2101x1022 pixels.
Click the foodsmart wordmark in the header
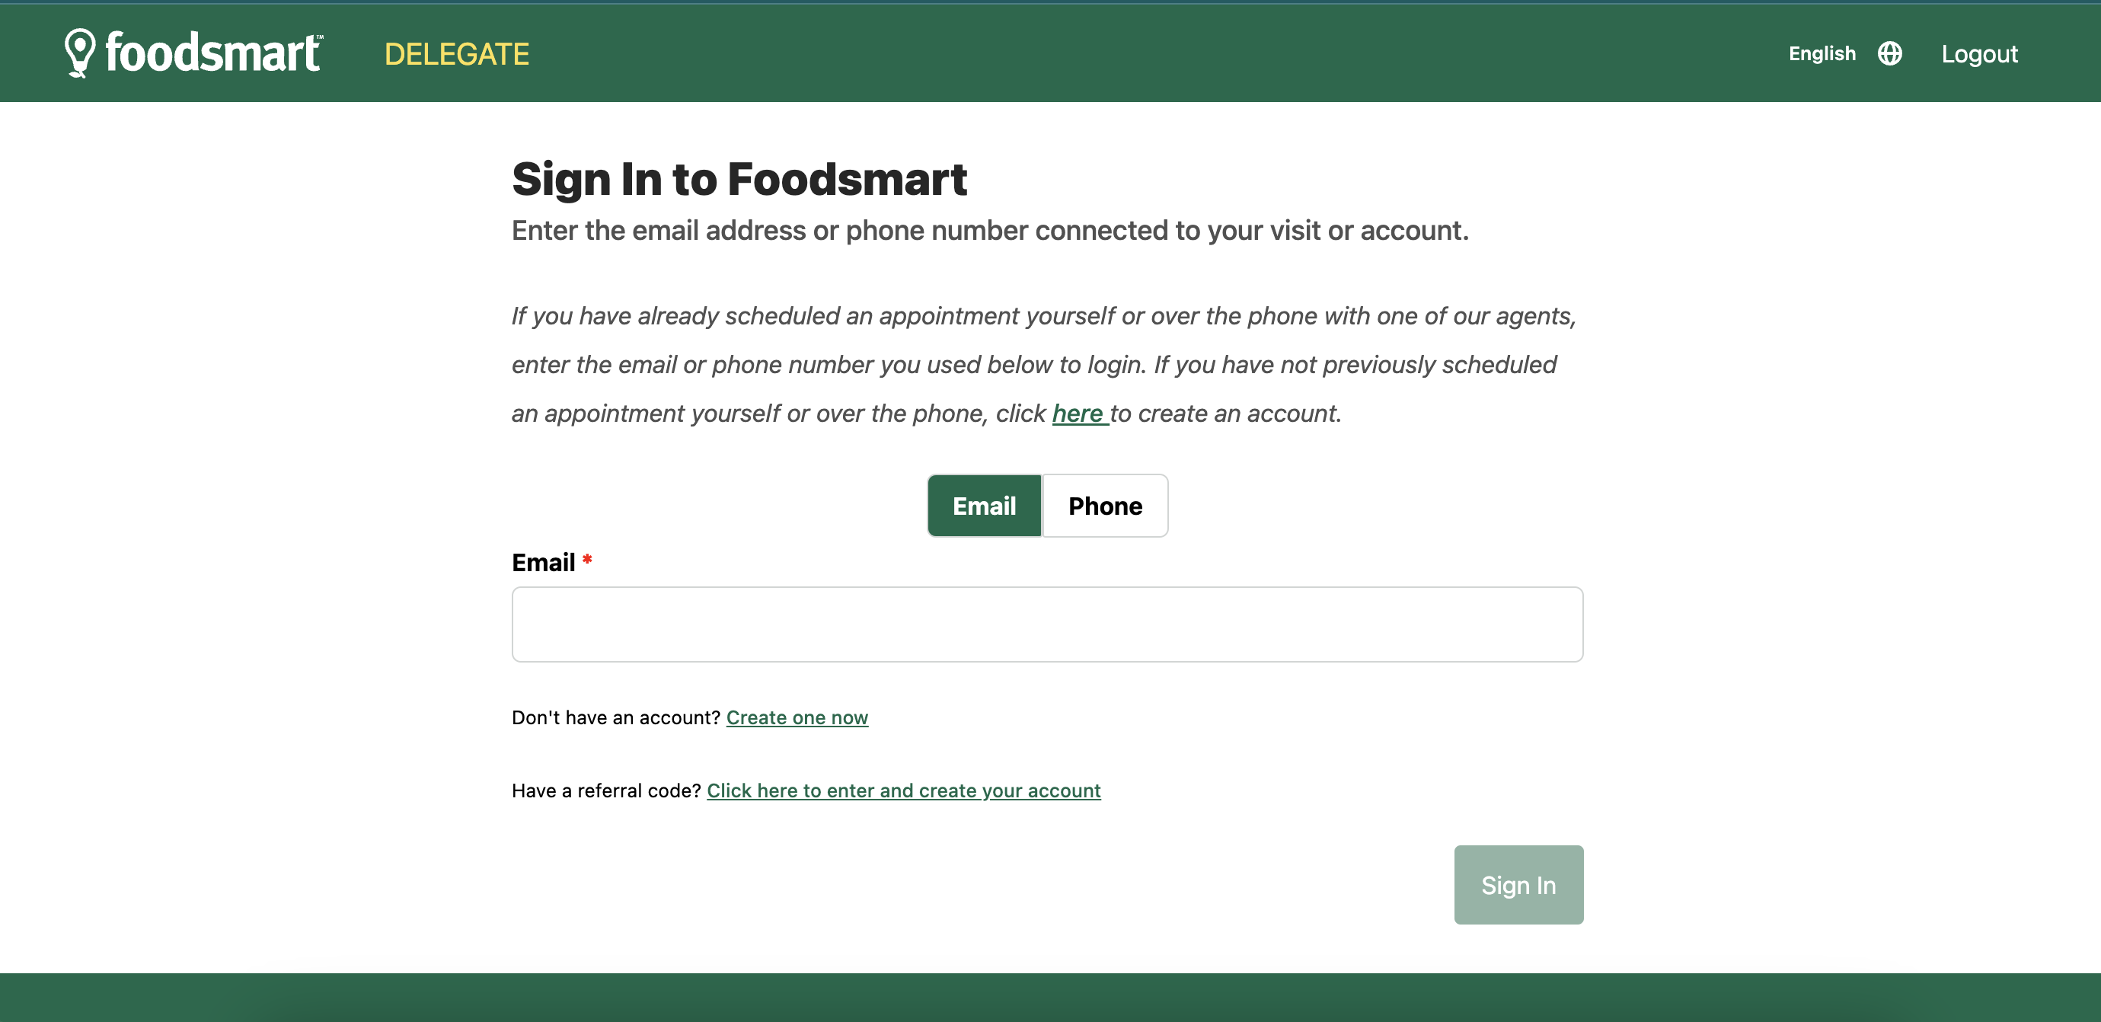pyautogui.click(x=214, y=54)
